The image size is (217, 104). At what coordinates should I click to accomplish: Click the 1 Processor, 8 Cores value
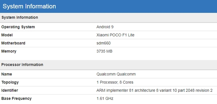[x=115, y=82]
